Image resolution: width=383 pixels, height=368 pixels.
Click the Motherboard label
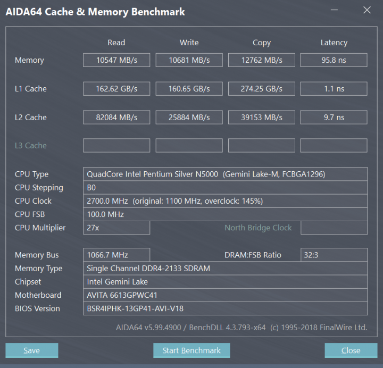pos(38,295)
